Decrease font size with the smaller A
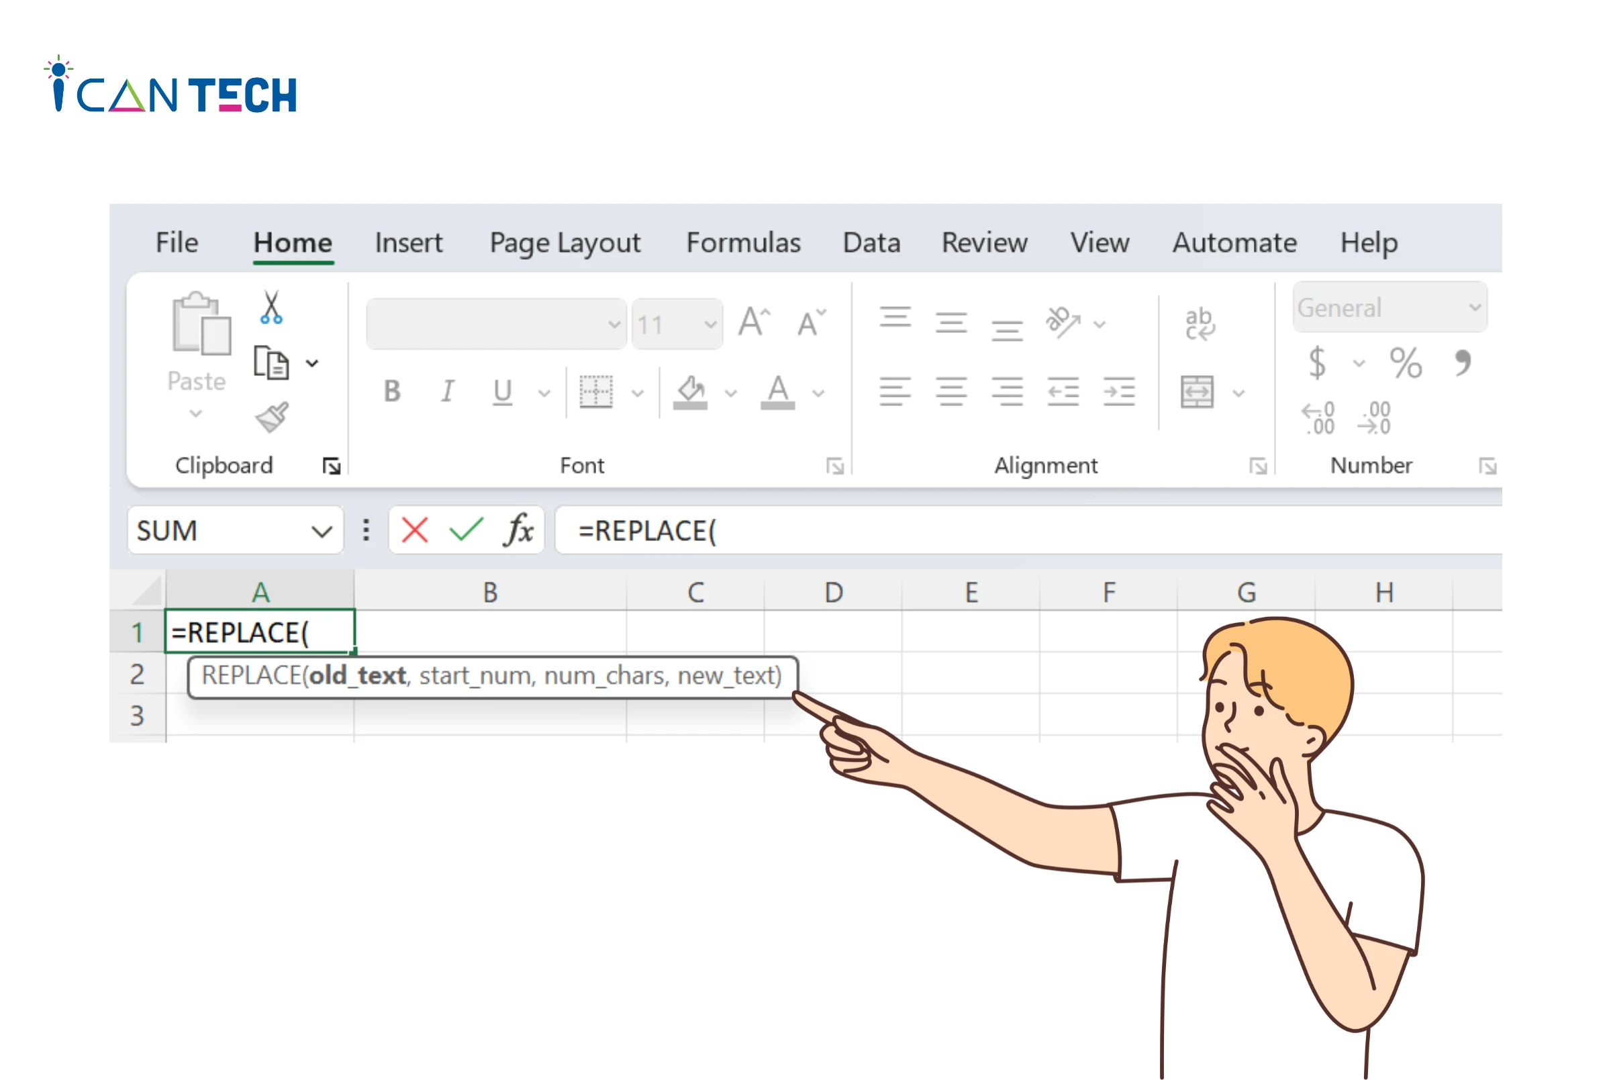This screenshot has width=1611, height=1080. pyautogui.click(x=811, y=322)
